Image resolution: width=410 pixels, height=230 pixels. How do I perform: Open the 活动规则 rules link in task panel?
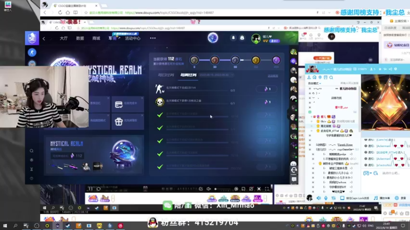tap(273, 76)
